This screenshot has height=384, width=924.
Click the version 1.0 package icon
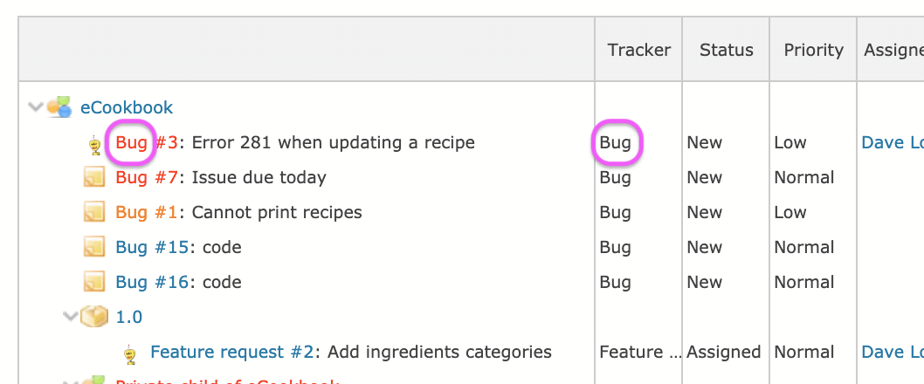(94, 317)
